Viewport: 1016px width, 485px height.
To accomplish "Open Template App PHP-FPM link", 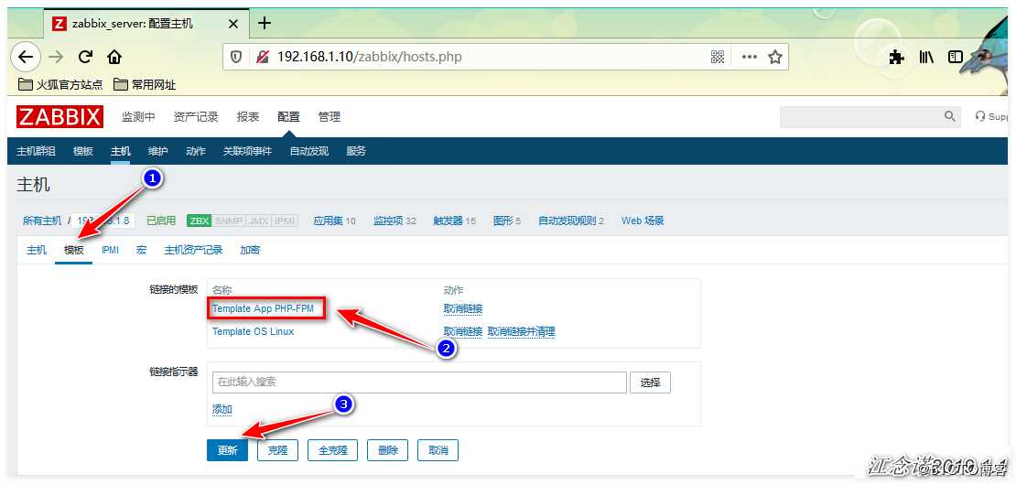I will pos(263,309).
